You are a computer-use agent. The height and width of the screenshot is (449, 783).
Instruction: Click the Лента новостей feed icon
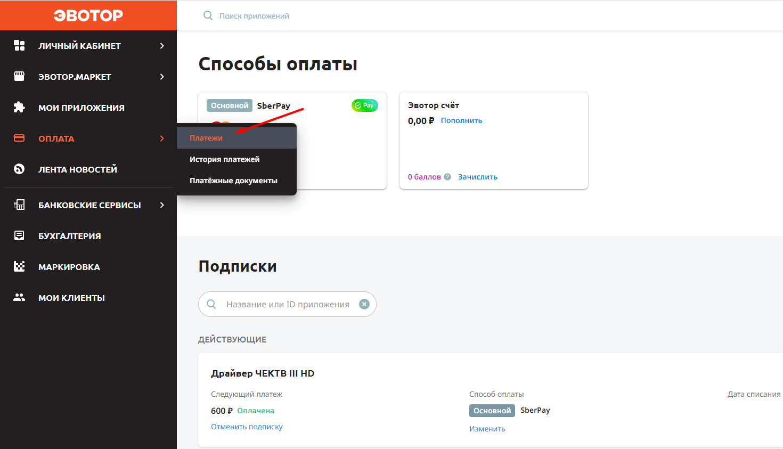click(x=19, y=169)
